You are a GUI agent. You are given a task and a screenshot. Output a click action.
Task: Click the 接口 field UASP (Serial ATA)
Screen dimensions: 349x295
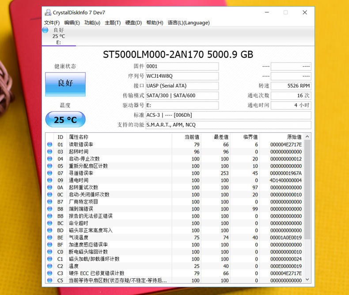point(182,86)
